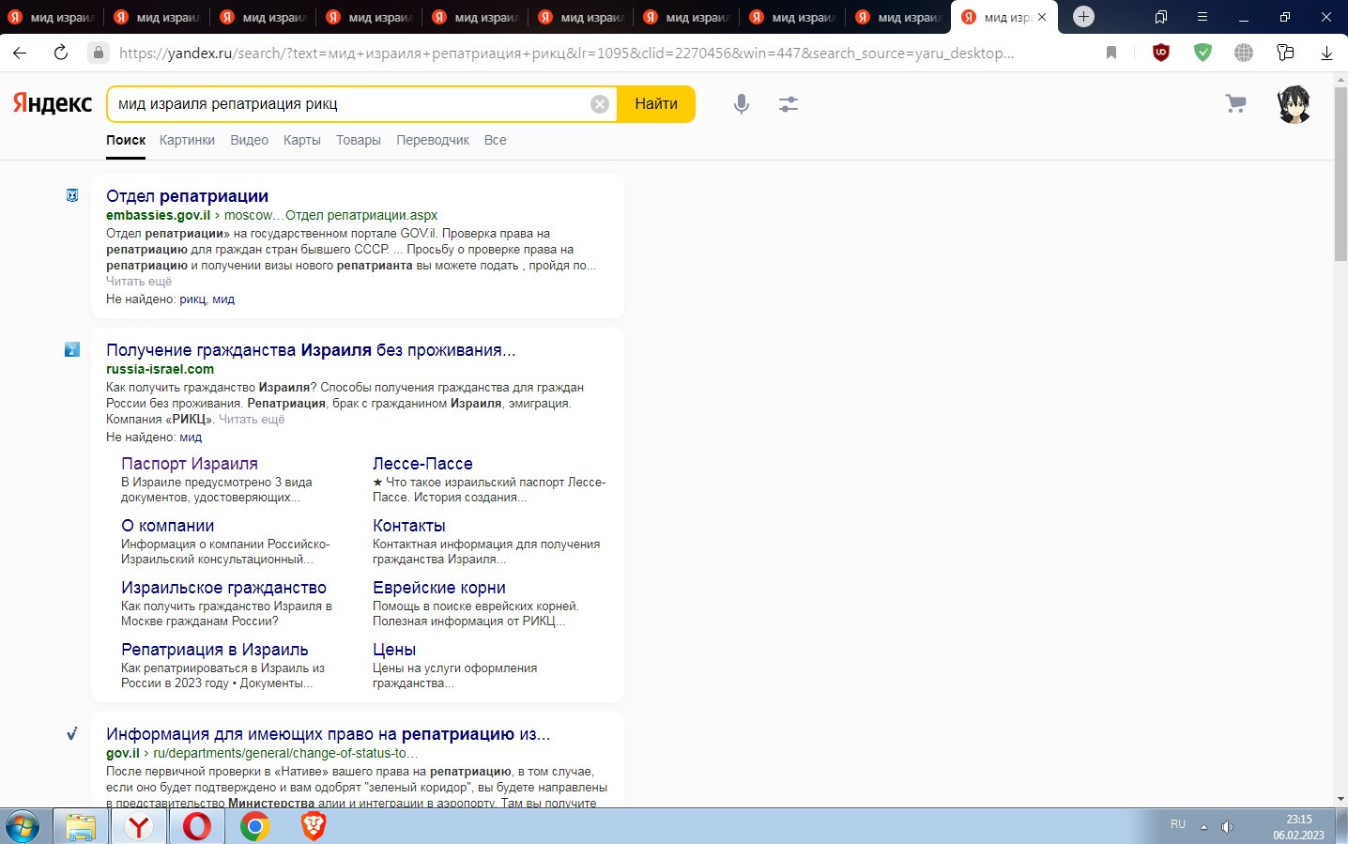Click the favicon beside Отдел репатриации result
Image resolution: width=1348 pixels, height=844 pixels.
[72, 195]
